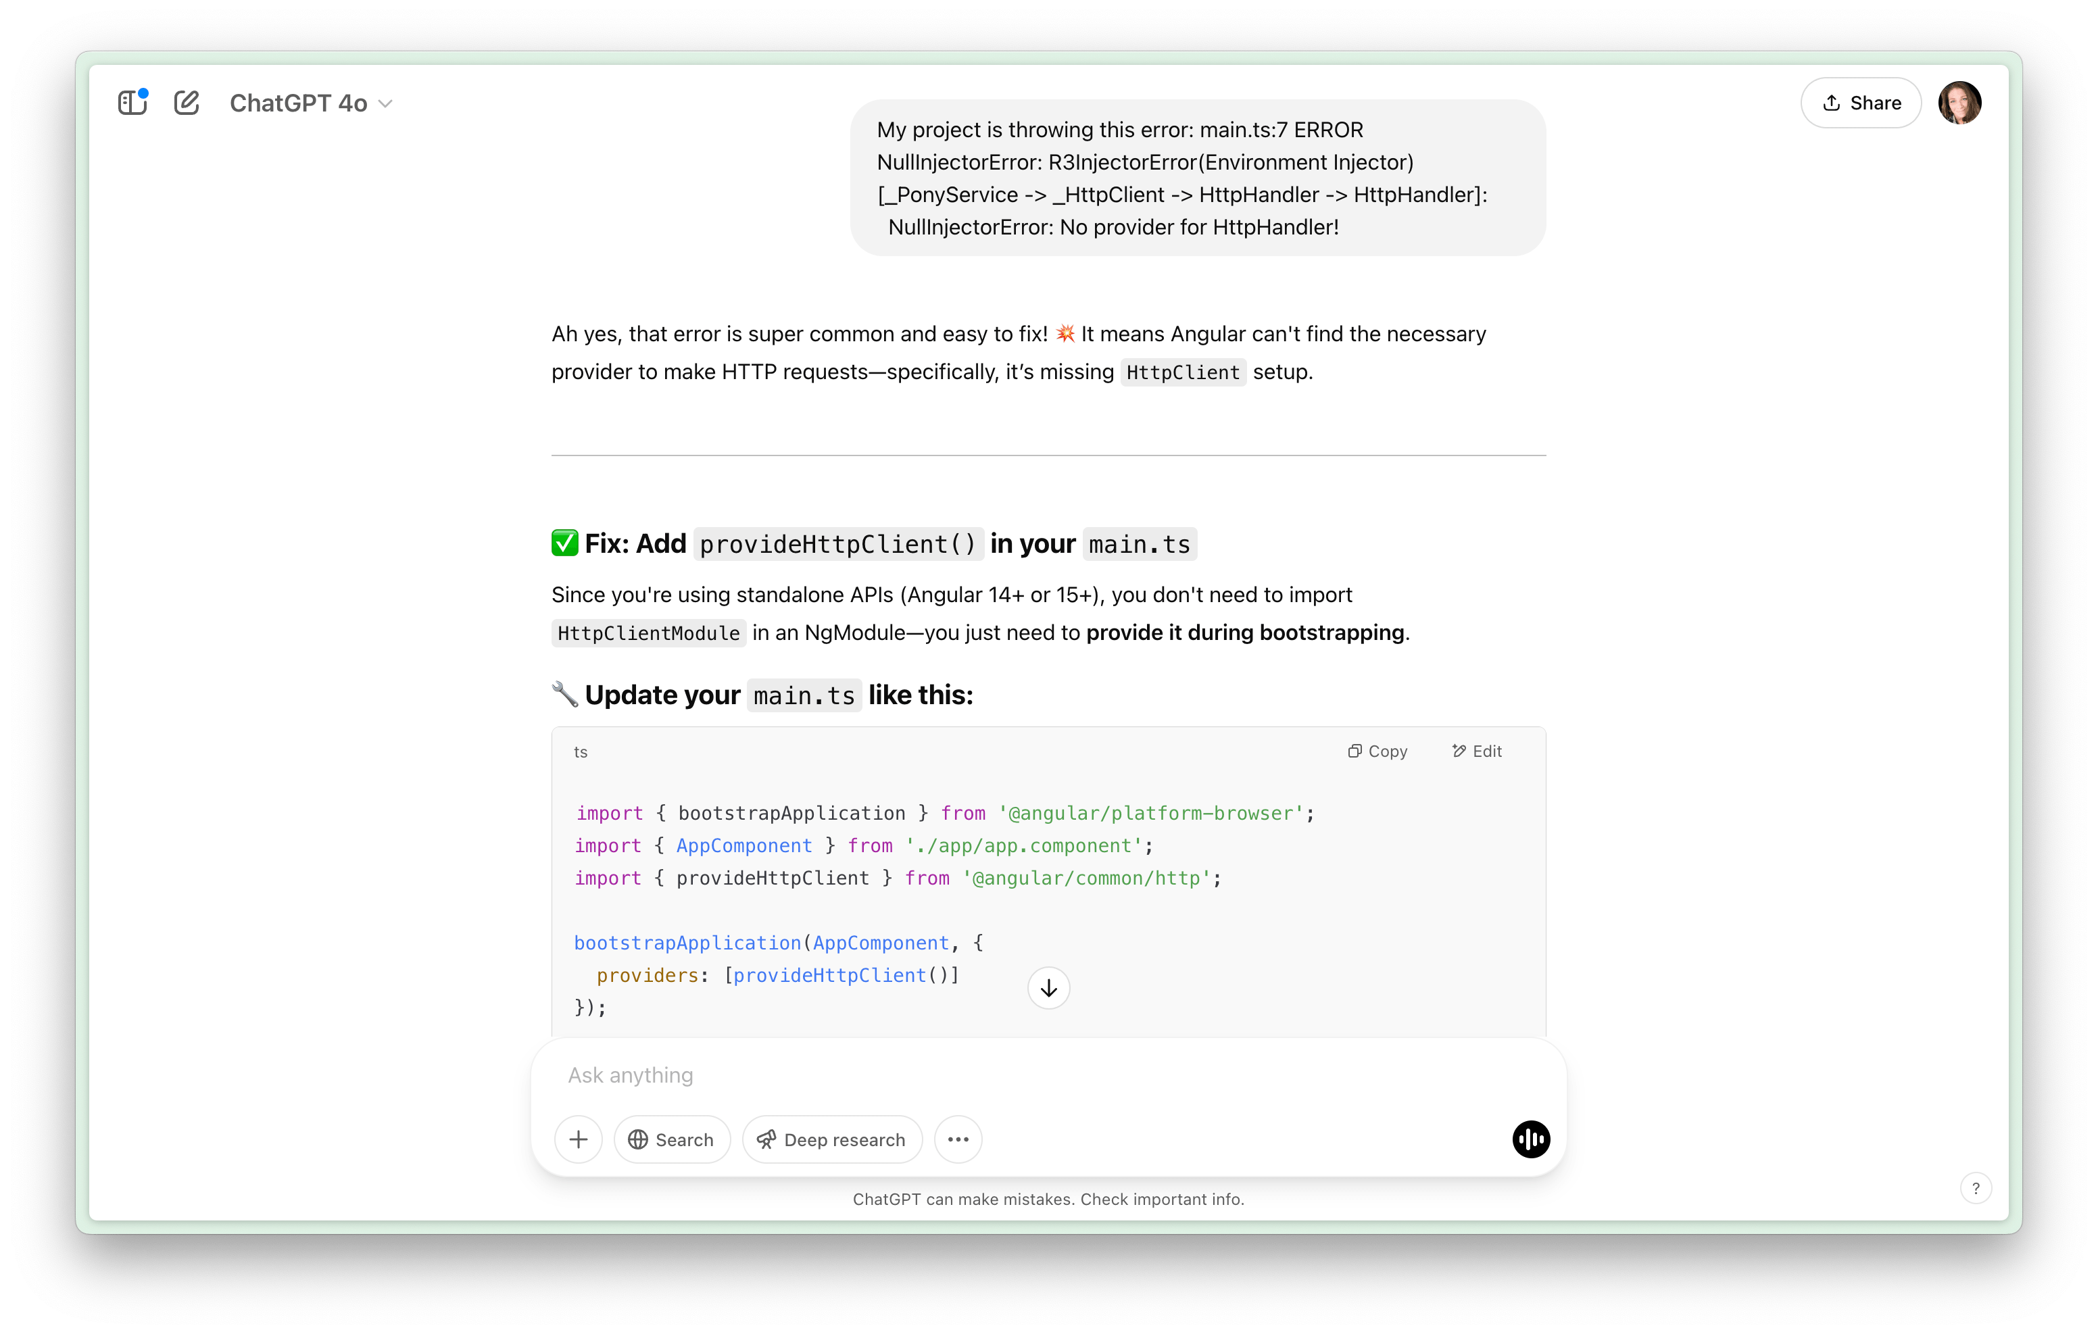Viewport: 2098px width, 1334px height.
Task: Click the plus attach button
Action: coord(579,1139)
